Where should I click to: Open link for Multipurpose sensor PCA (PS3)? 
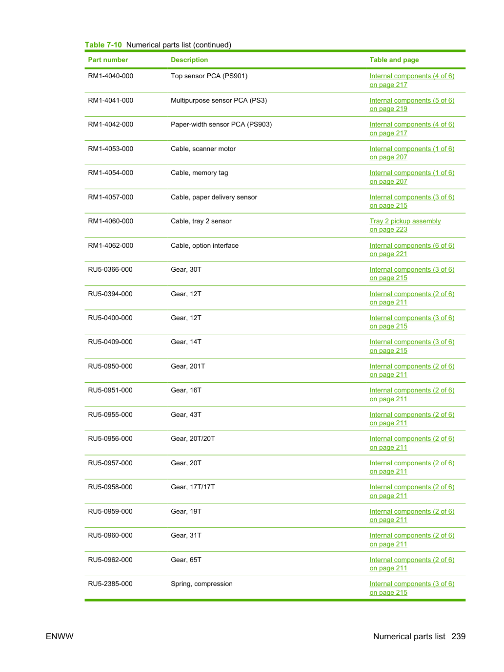click(x=412, y=105)
